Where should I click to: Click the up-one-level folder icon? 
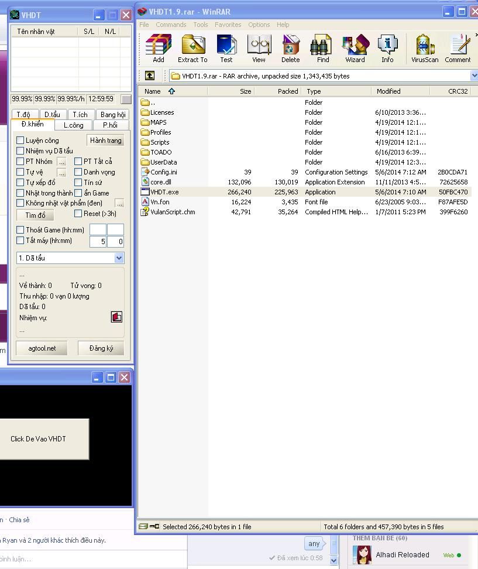point(150,76)
